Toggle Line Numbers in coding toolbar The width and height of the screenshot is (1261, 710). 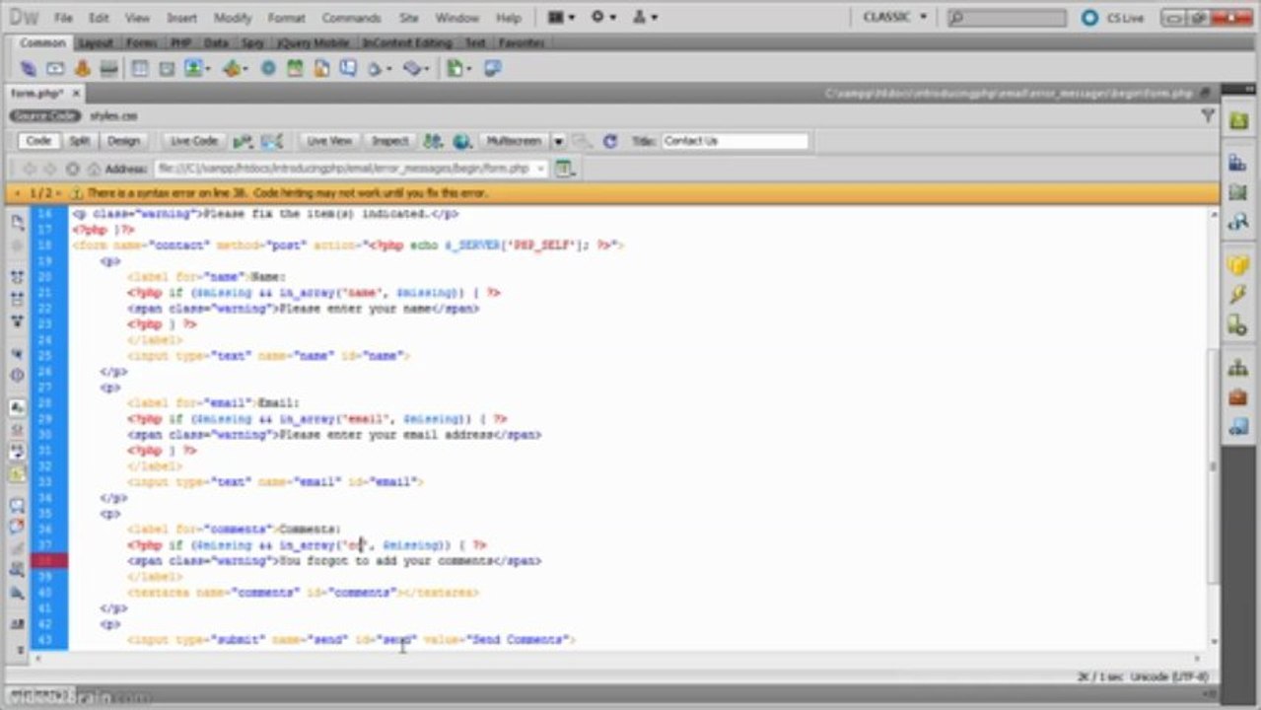point(17,407)
